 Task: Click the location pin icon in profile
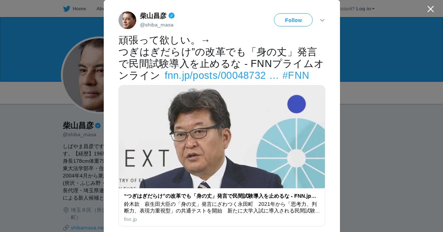pos(66,210)
